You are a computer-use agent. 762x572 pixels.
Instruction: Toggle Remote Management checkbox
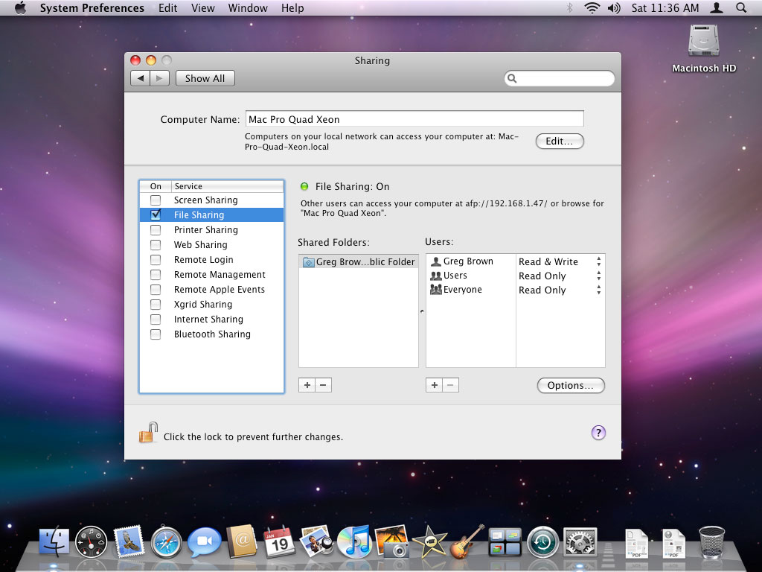tap(156, 274)
